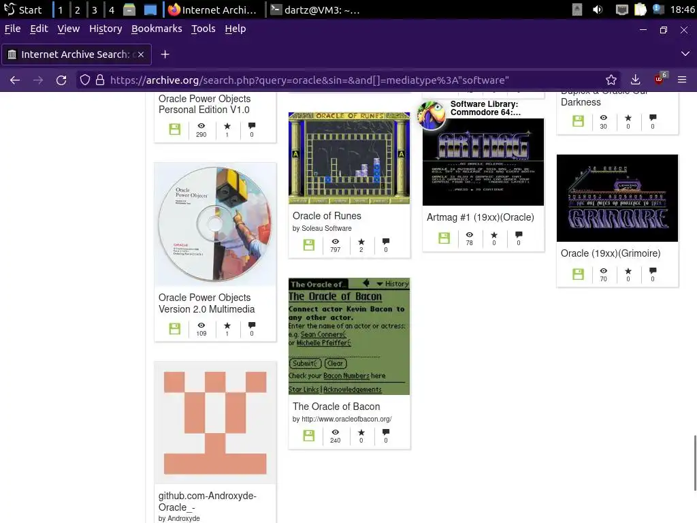Click the 18:46 clock in the taskbar
This screenshot has height=523, width=697.
coord(682,10)
